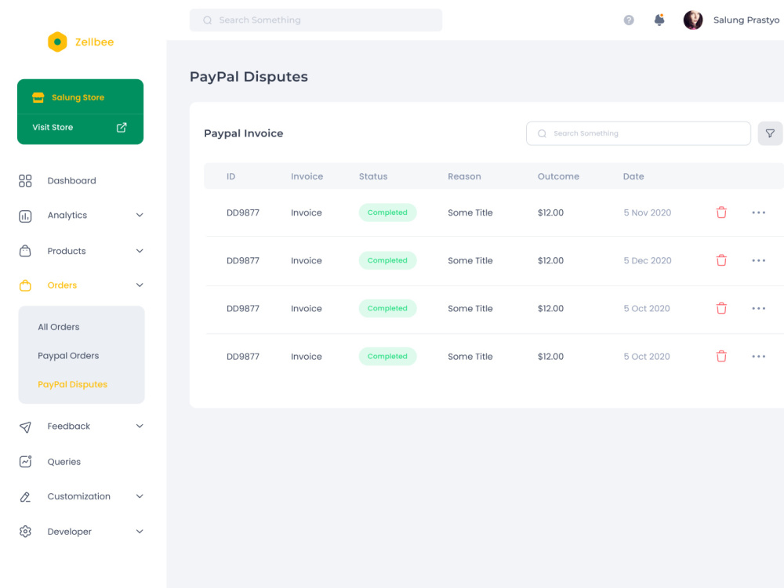Click the Analytics menu label
The image size is (784, 588).
[67, 215]
